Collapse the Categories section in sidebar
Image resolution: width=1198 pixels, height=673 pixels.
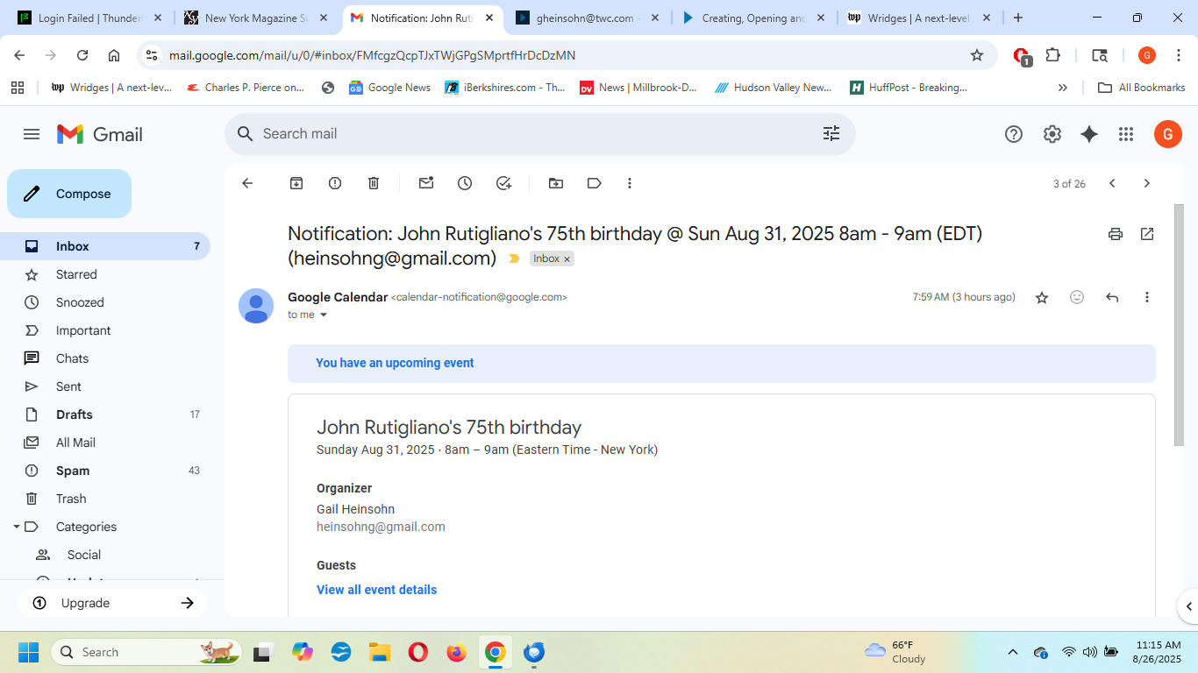tap(16, 527)
